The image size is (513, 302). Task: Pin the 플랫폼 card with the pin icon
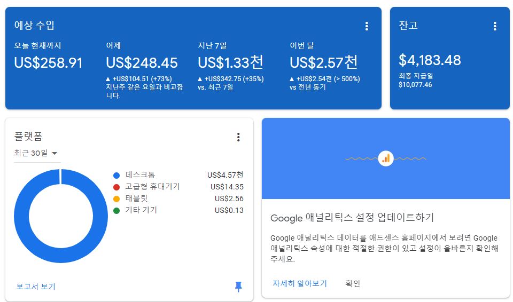[x=238, y=287]
